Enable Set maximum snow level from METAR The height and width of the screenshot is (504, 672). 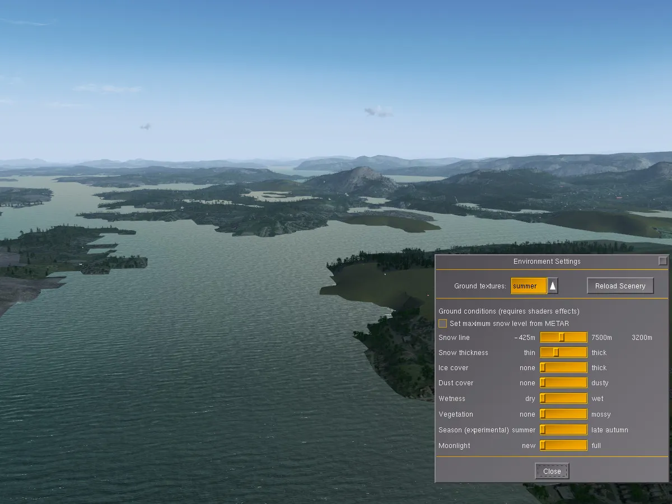pyautogui.click(x=443, y=324)
